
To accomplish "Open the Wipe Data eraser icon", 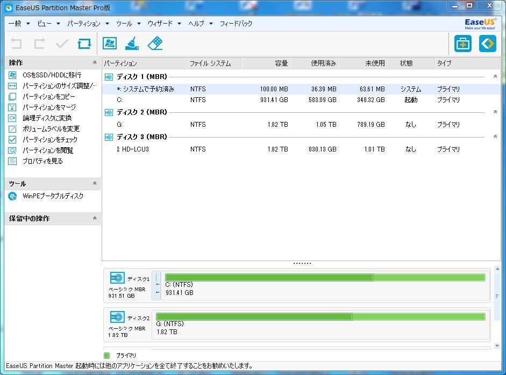I will click(x=155, y=43).
